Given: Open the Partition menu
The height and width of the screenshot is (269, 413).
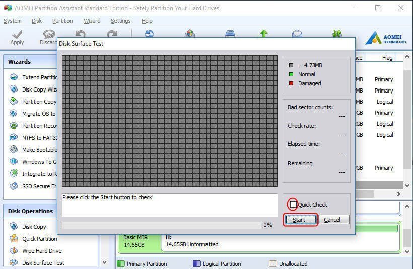Looking at the screenshot, I should pyautogui.click(x=62, y=21).
